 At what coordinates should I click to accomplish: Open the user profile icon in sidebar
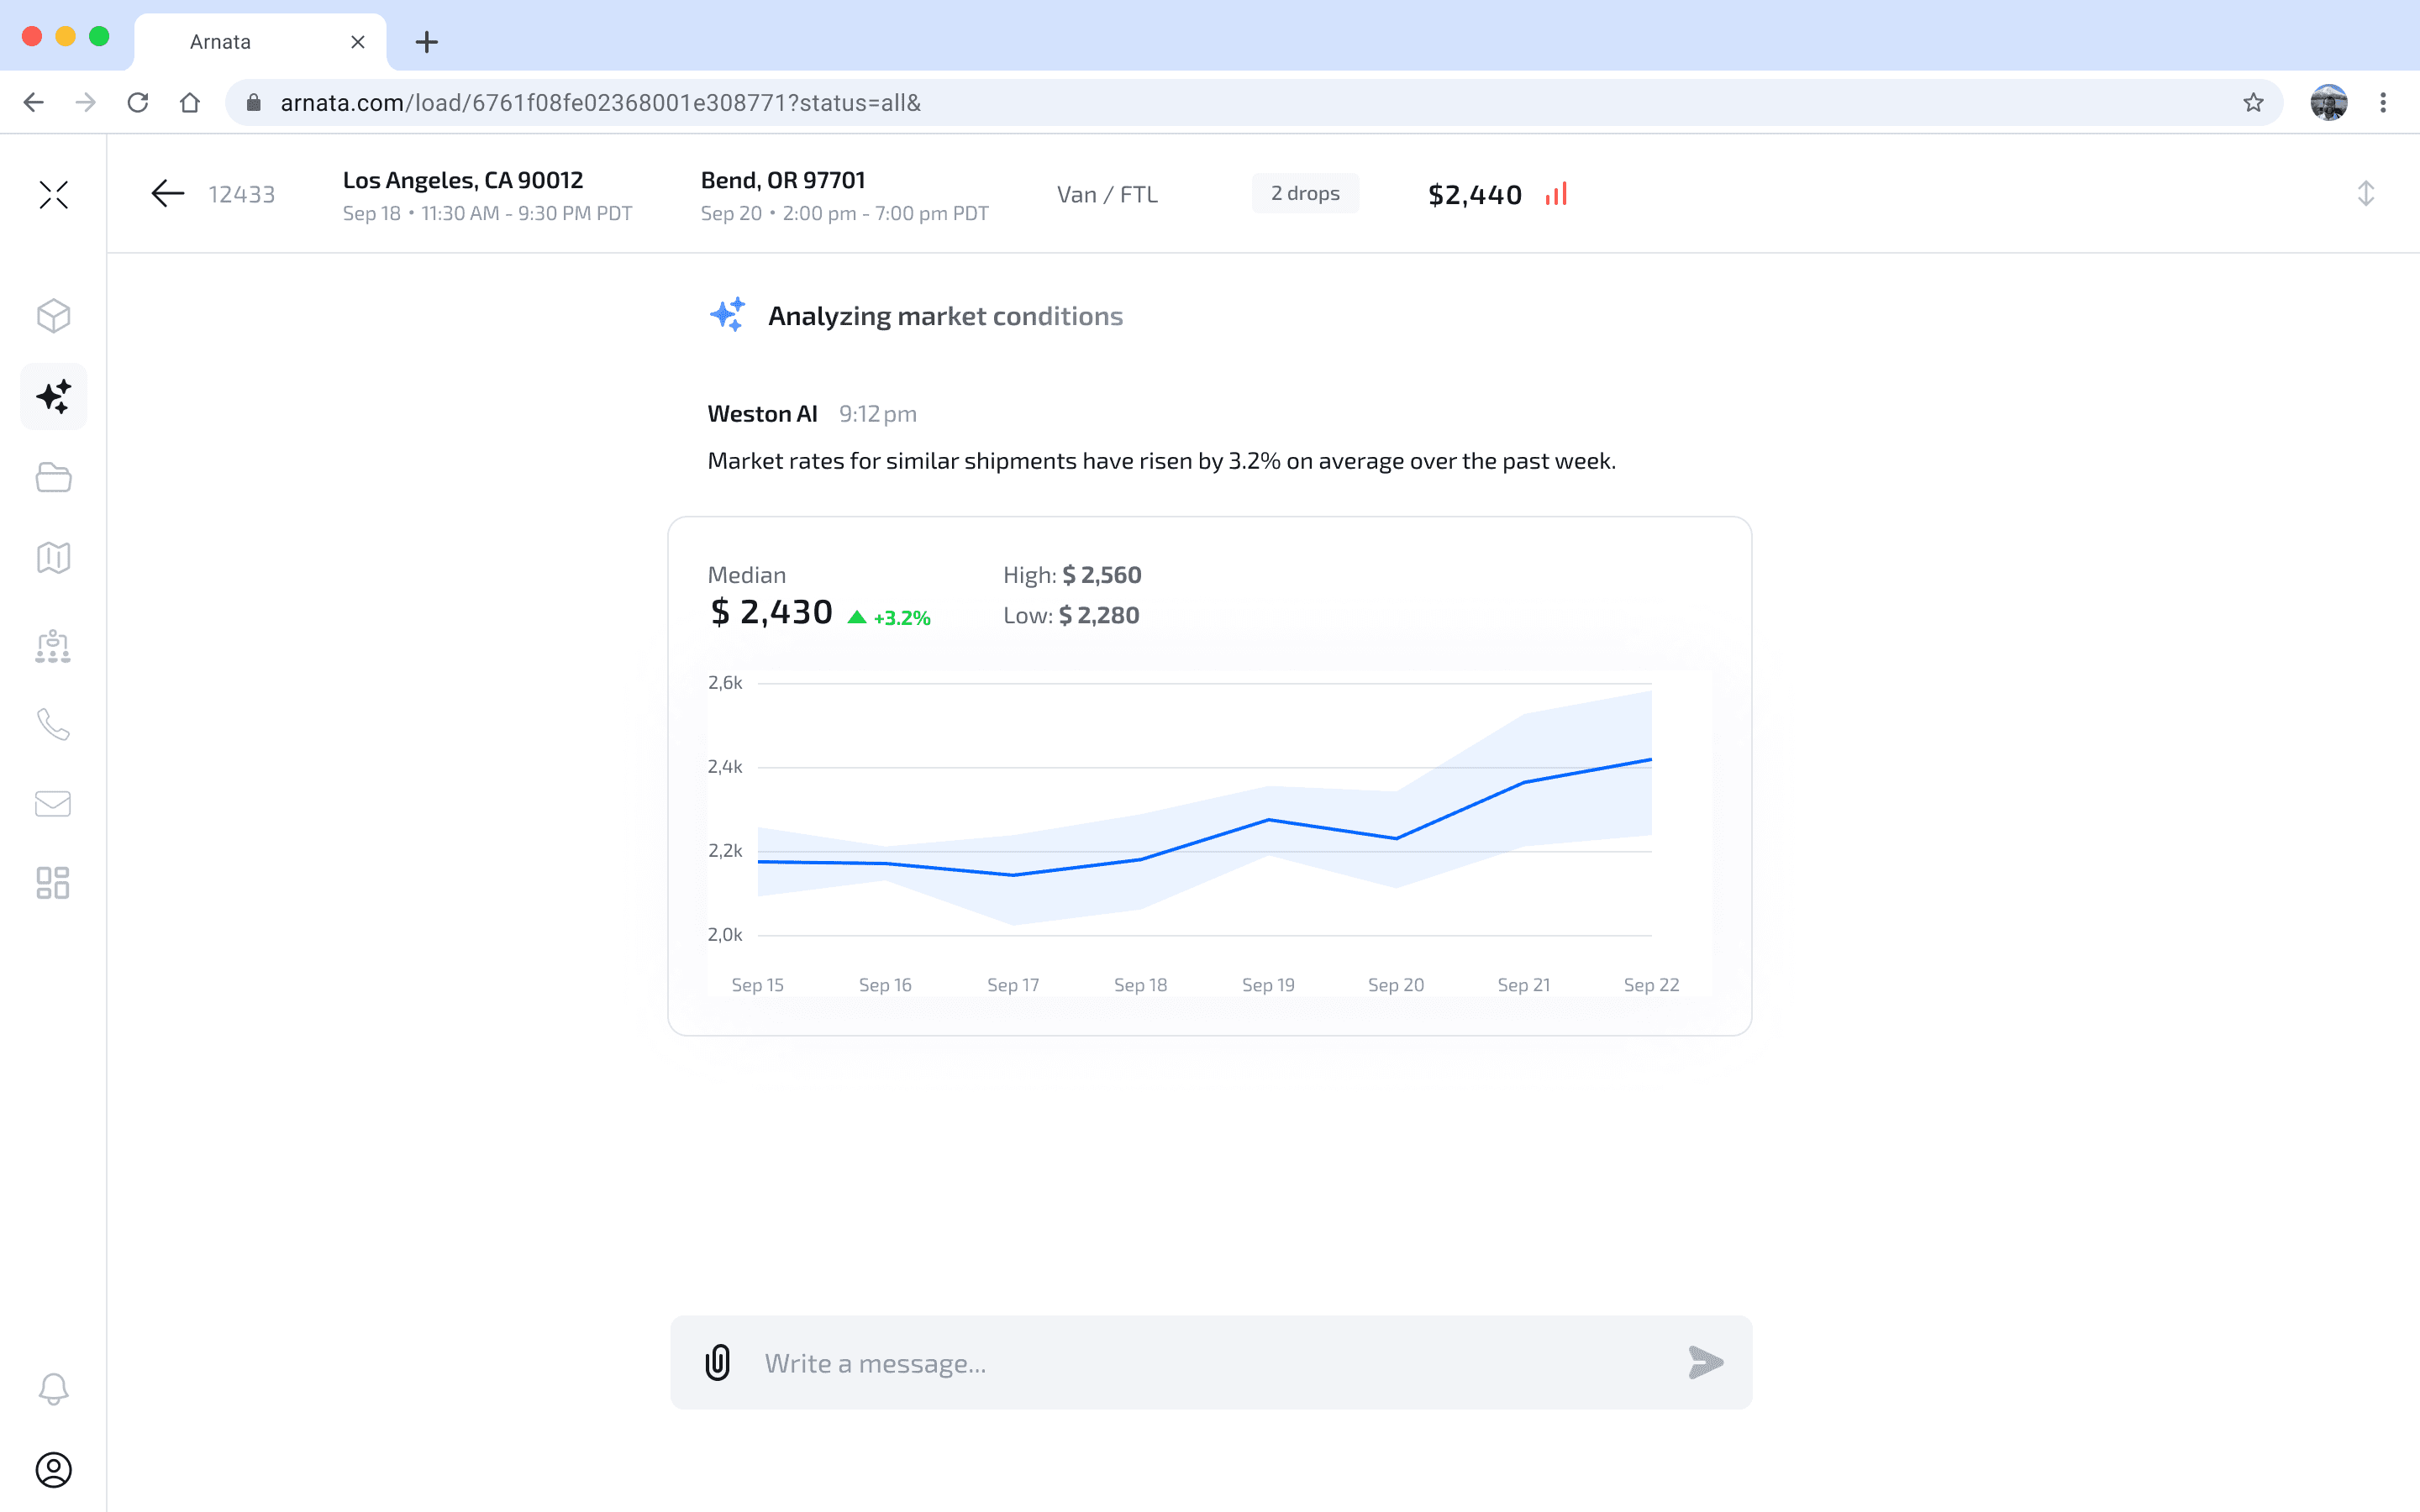click(x=53, y=1469)
